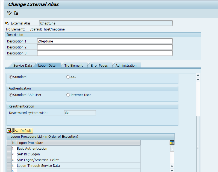Click the /default_host/neptune target text
The image size is (218, 172).
point(48,29)
